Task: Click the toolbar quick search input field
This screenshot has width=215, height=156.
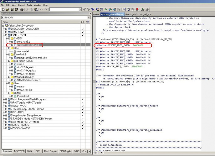Action: (x=64, y=9)
